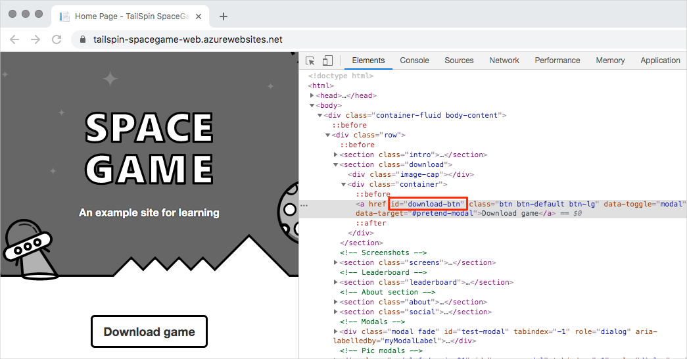Open the Network panel tab
The image size is (687, 359).
pos(504,60)
